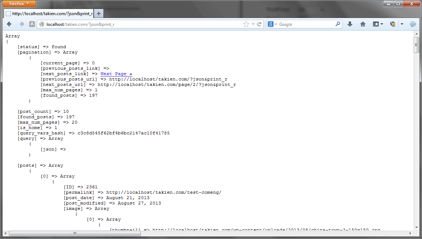Run search with magnifier icon
The height and width of the screenshot is (239, 422).
(x=338, y=24)
